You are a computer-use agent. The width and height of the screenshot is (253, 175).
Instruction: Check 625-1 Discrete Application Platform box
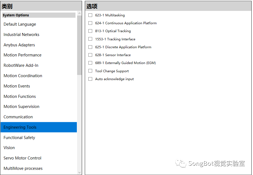point(90,47)
